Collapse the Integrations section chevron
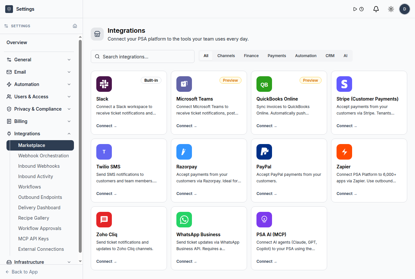Image resolution: width=415 pixels, height=279 pixels. click(x=69, y=134)
